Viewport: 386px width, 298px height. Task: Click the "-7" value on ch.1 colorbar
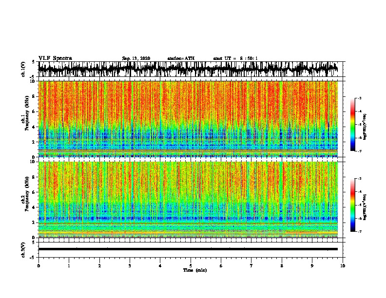360,151
